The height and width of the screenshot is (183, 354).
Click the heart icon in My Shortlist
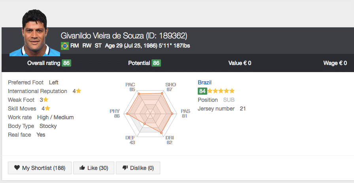(17, 168)
